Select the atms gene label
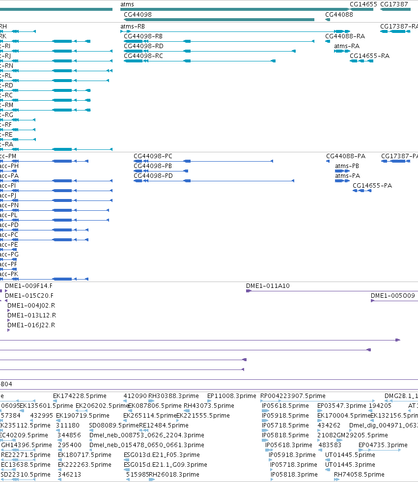This screenshot has height=482, width=418. (127, 4)
